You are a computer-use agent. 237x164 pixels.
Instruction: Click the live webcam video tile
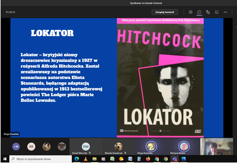click(x=217, y=147)
